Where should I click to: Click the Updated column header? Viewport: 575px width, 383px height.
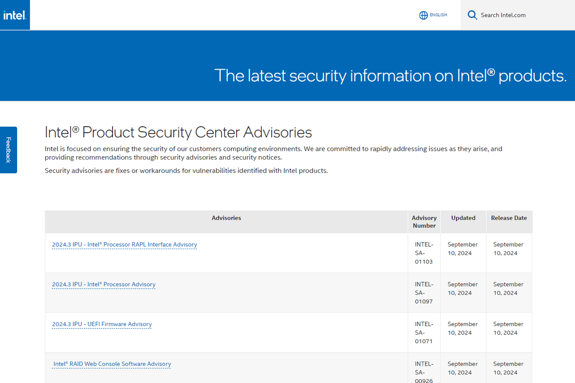[463, 218]
